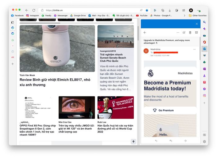Toggle the blue favorite star

(147, 10)
